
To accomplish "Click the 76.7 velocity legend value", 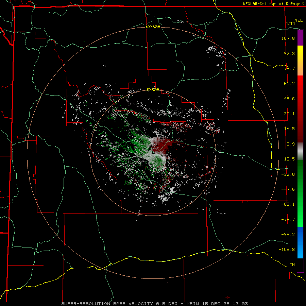I will 289,68.
